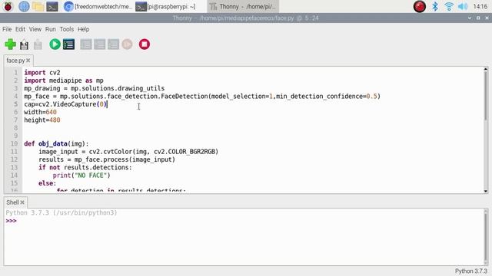Viewport: 492px width, 276px height.
Task: Open the File menu
Action: [x=7, y=29]
